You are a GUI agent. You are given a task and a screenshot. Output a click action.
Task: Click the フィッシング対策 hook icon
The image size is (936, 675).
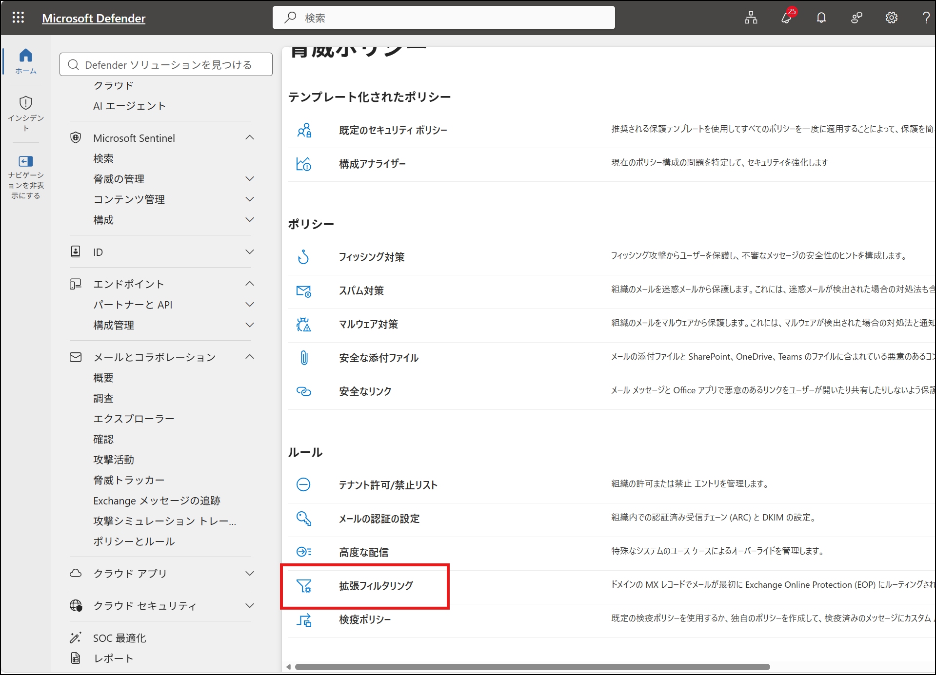click(x=303, y=257)
